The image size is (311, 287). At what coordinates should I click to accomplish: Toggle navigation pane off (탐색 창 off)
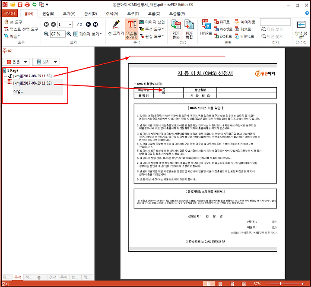(301, 30)
